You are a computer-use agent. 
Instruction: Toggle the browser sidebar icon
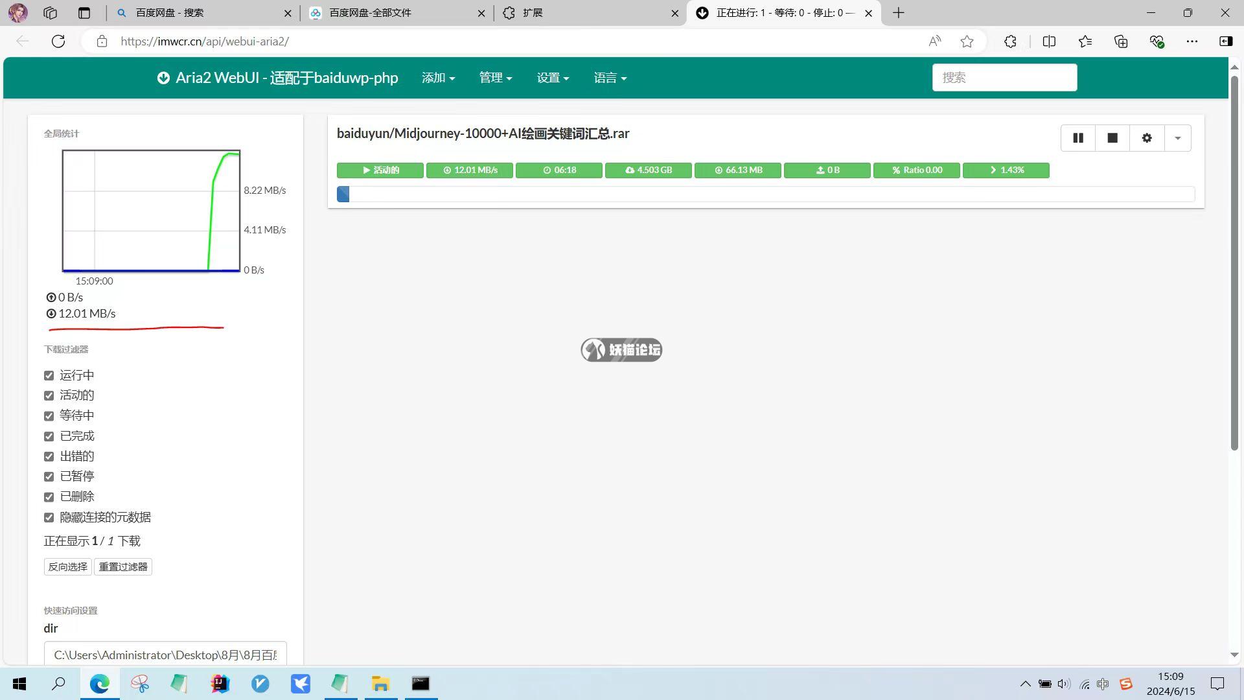1226,41
